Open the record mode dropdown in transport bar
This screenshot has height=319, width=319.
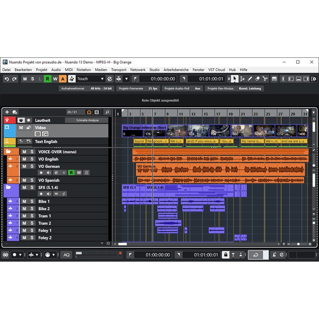point(20,255)
